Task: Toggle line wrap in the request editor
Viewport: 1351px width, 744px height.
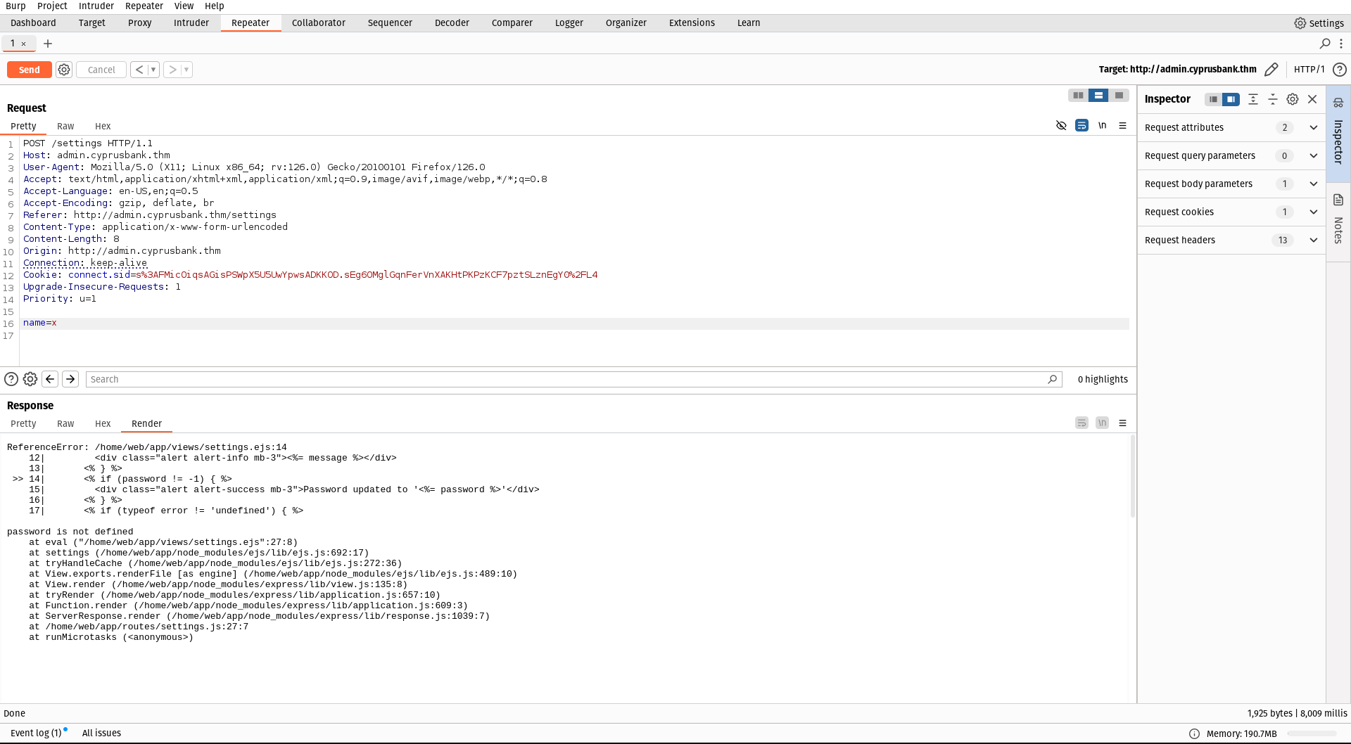Action: [1082, 126]
